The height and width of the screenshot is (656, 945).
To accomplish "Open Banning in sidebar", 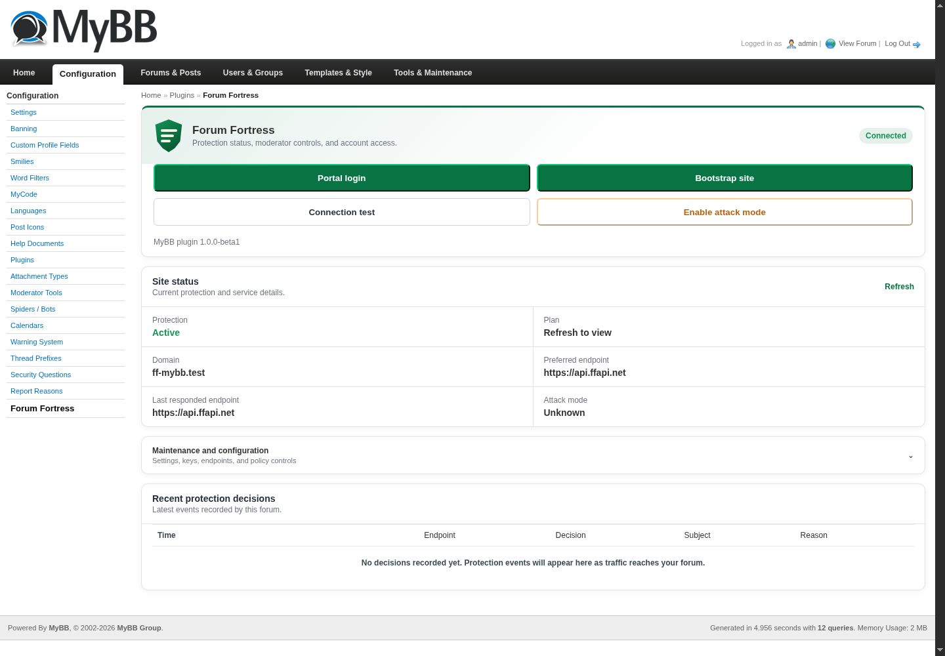I will tap(24, 129).
